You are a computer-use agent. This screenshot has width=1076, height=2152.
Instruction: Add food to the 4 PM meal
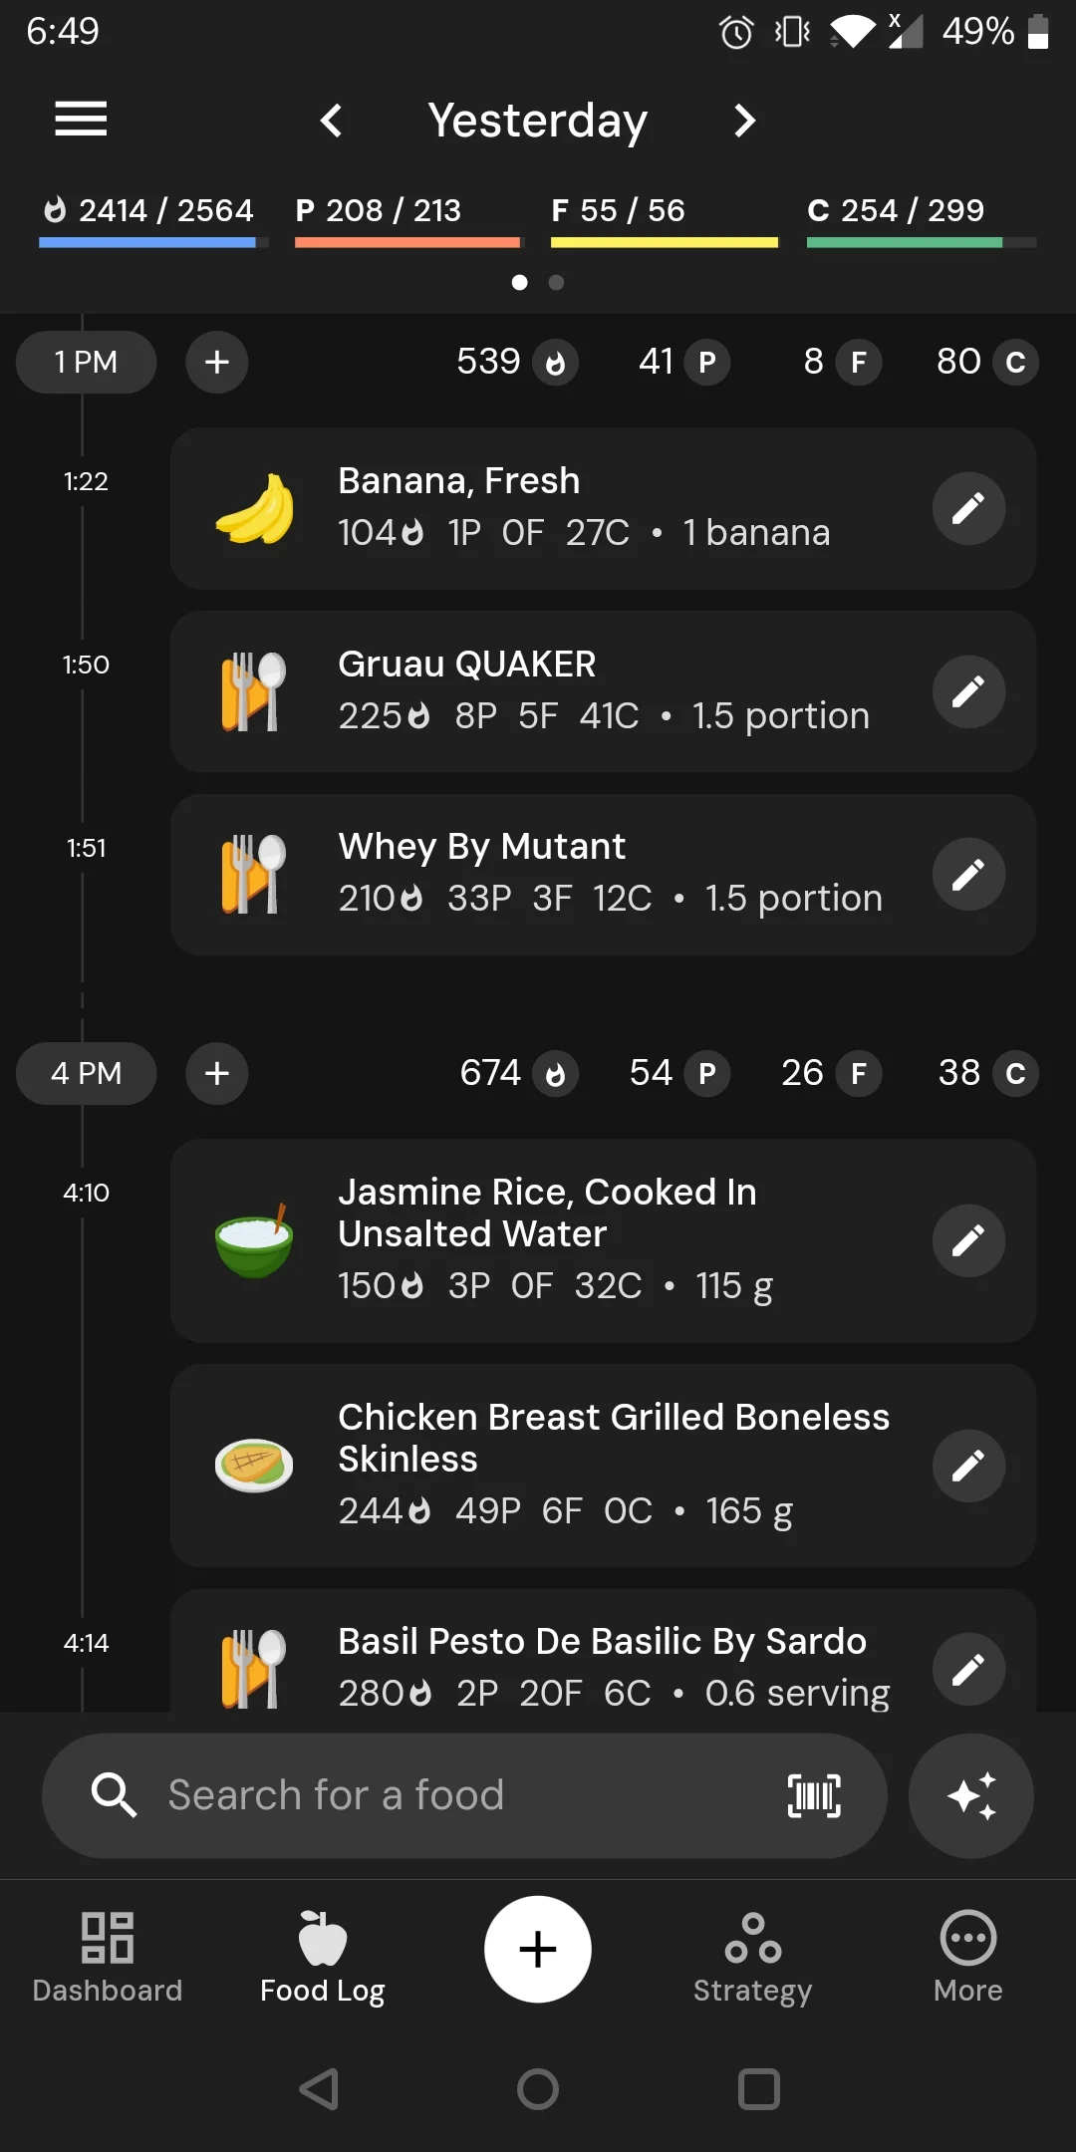pos(217,1073)
